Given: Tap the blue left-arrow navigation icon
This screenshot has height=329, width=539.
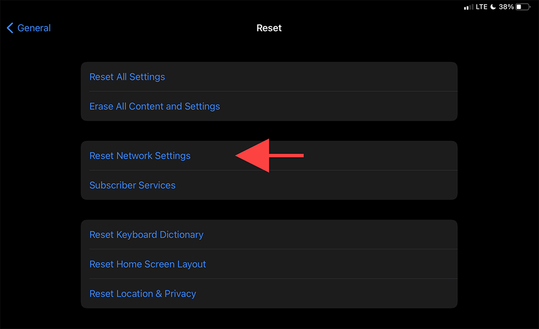Looking at the screenshot, I should tap(9, 28).
